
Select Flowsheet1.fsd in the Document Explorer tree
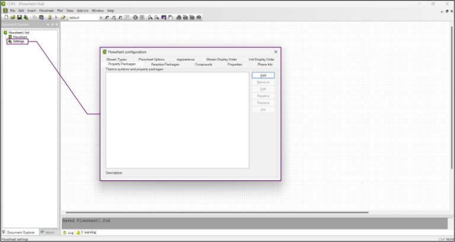click(x=18, y=33)
